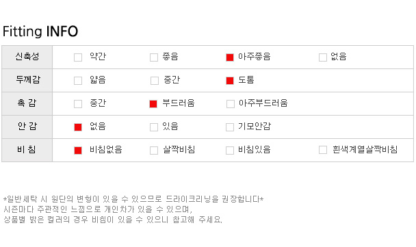This screenshot has height=247, width=416.
Task: Uncheck the red 비침없음 checkbox
Action: click(78, 151)
